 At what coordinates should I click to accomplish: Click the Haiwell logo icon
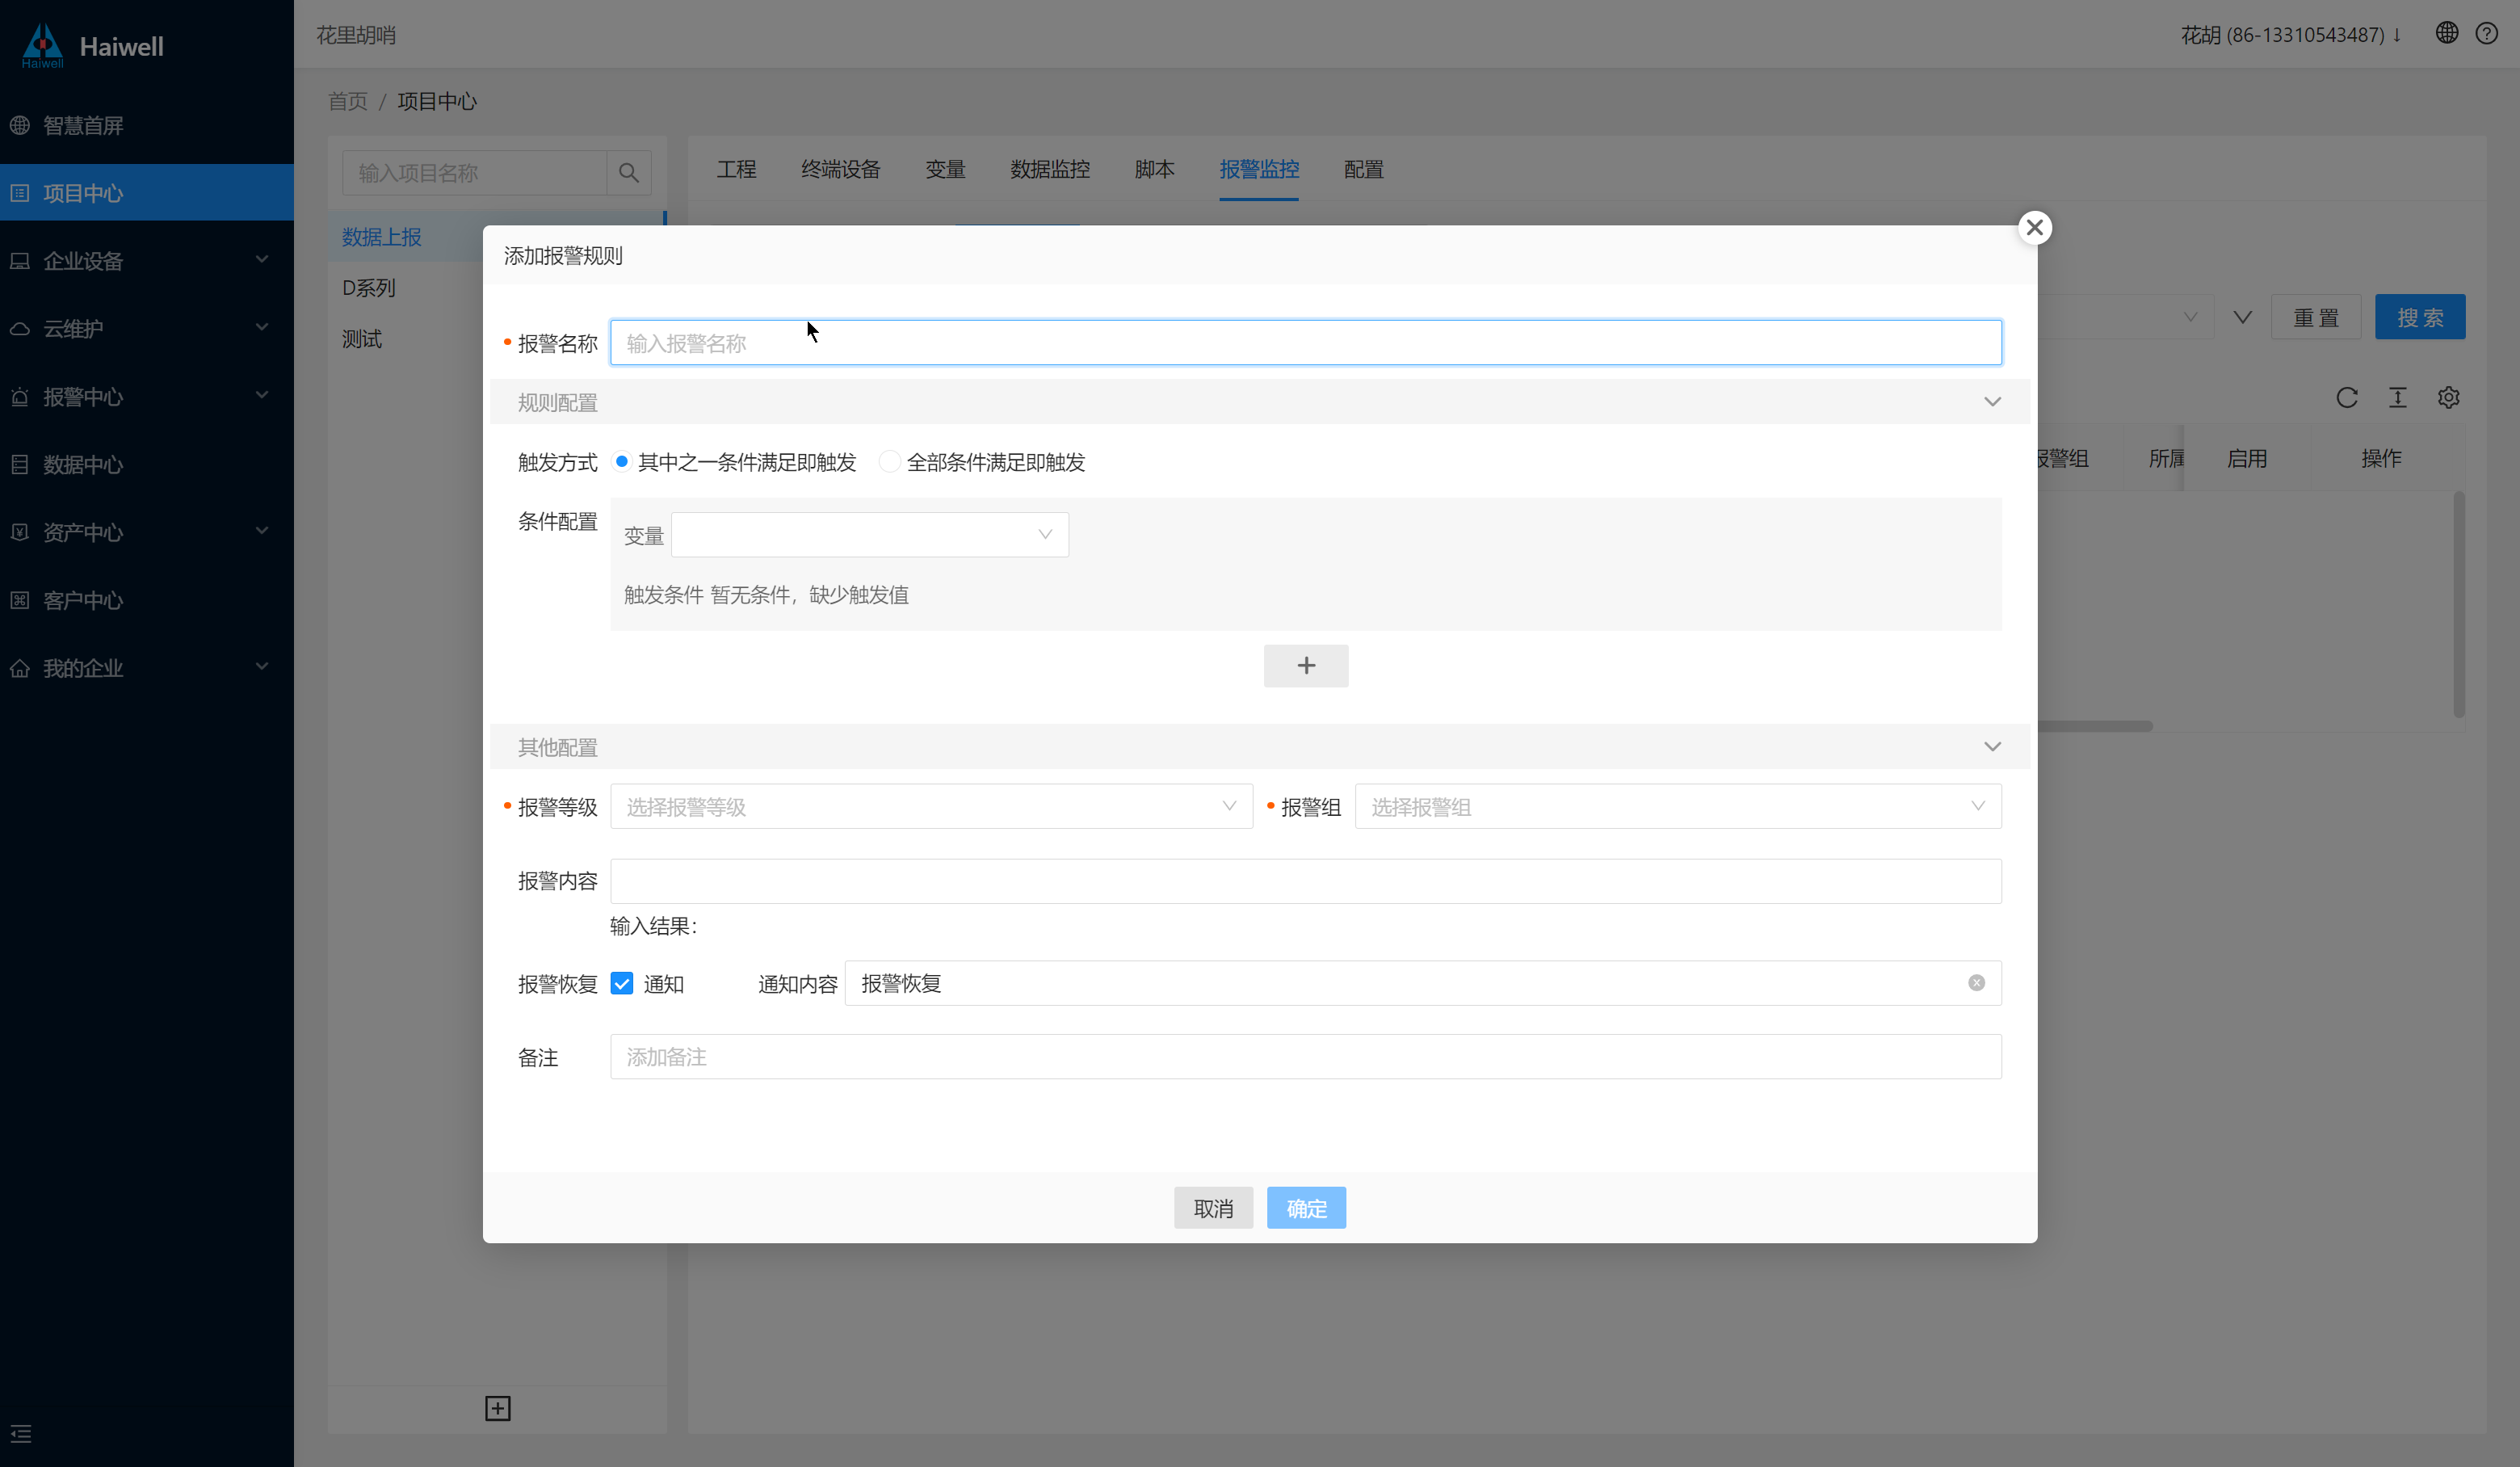[42, 45]
